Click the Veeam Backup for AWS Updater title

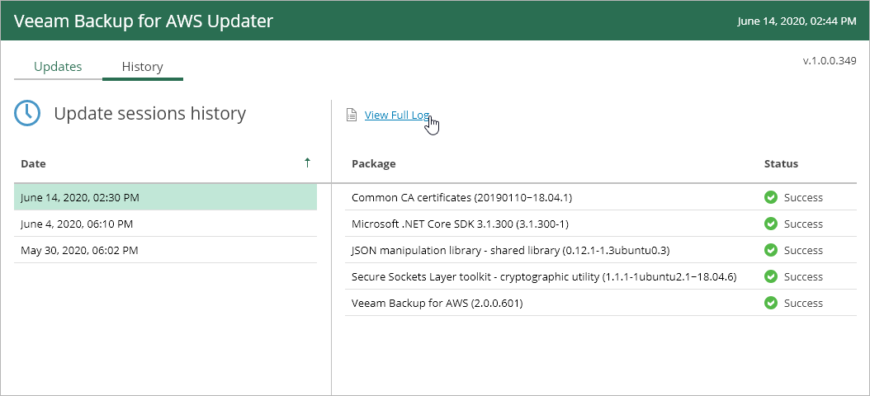(143, 21)
